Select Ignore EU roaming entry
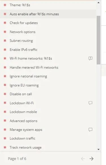 click(48, 85)
